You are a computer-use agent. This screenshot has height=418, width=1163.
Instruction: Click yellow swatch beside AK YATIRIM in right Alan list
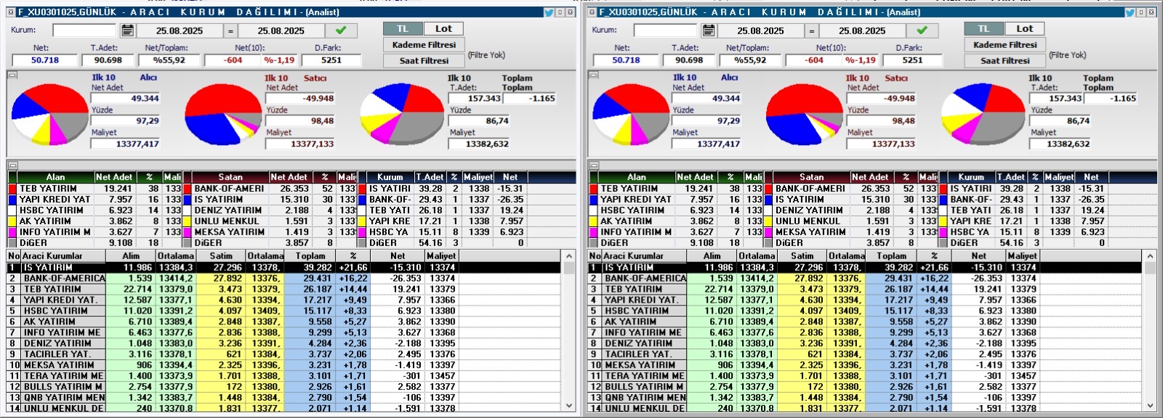[594, 221]
